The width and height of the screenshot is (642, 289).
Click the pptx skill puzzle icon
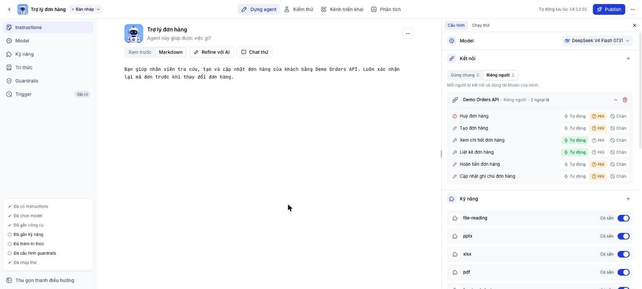click(x=455, y=236)
